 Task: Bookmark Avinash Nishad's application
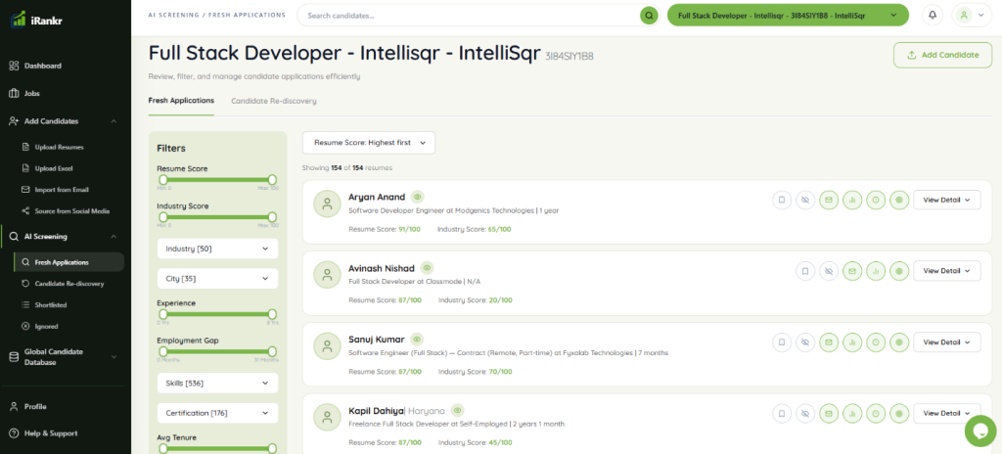(x=804, y=271)
